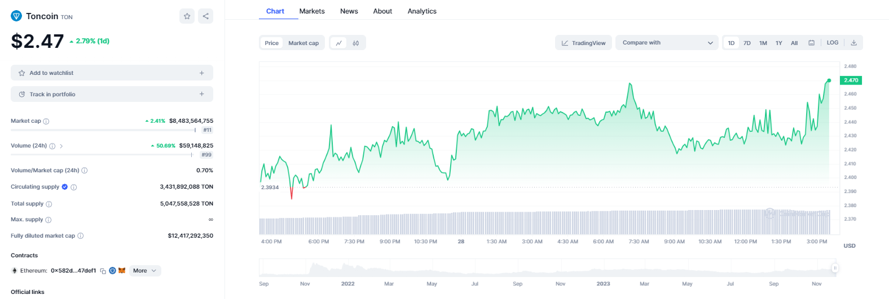Copy the Ethereum contract address

tap(103, 271)
